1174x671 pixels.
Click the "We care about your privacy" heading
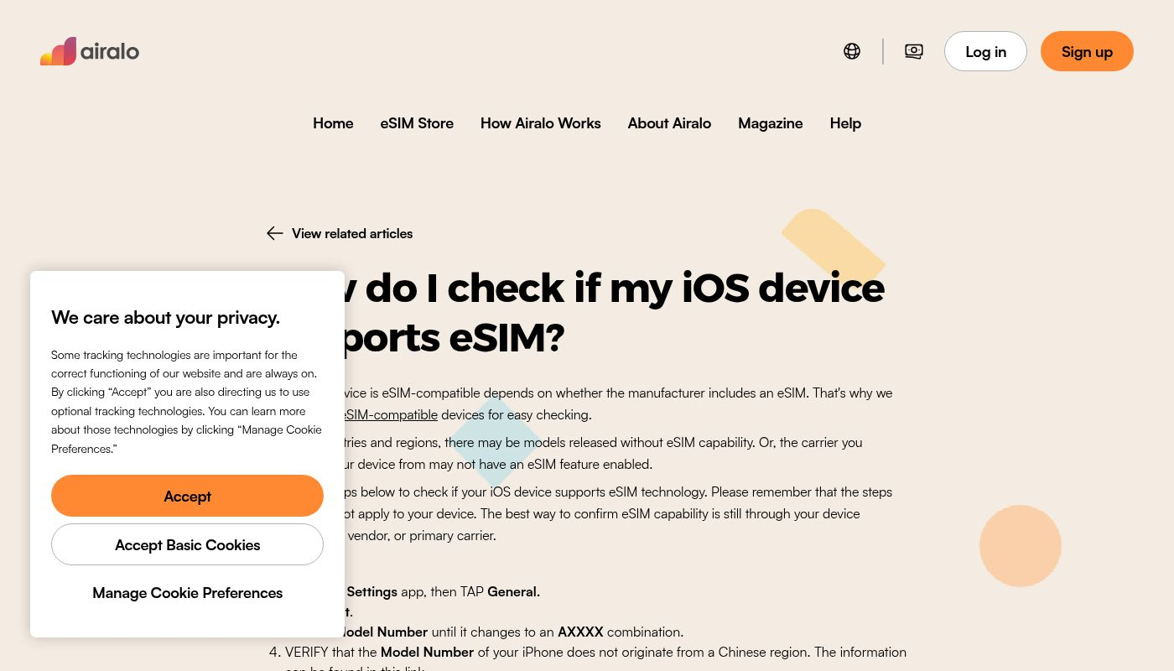click(x=165, y=317)
